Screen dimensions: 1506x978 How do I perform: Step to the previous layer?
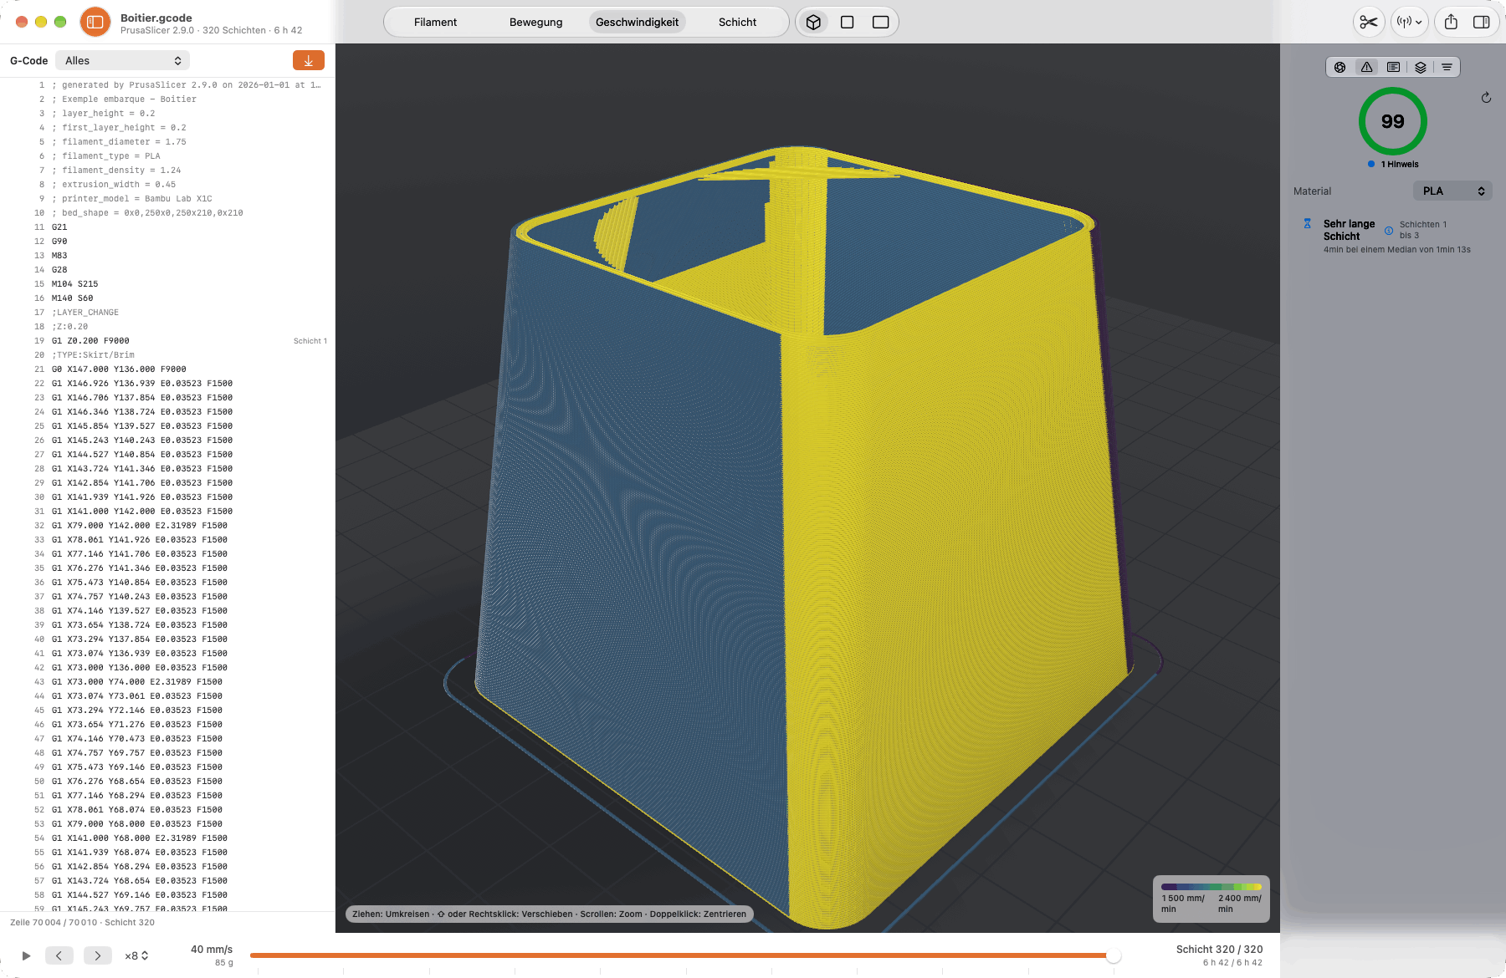(59, 955)
